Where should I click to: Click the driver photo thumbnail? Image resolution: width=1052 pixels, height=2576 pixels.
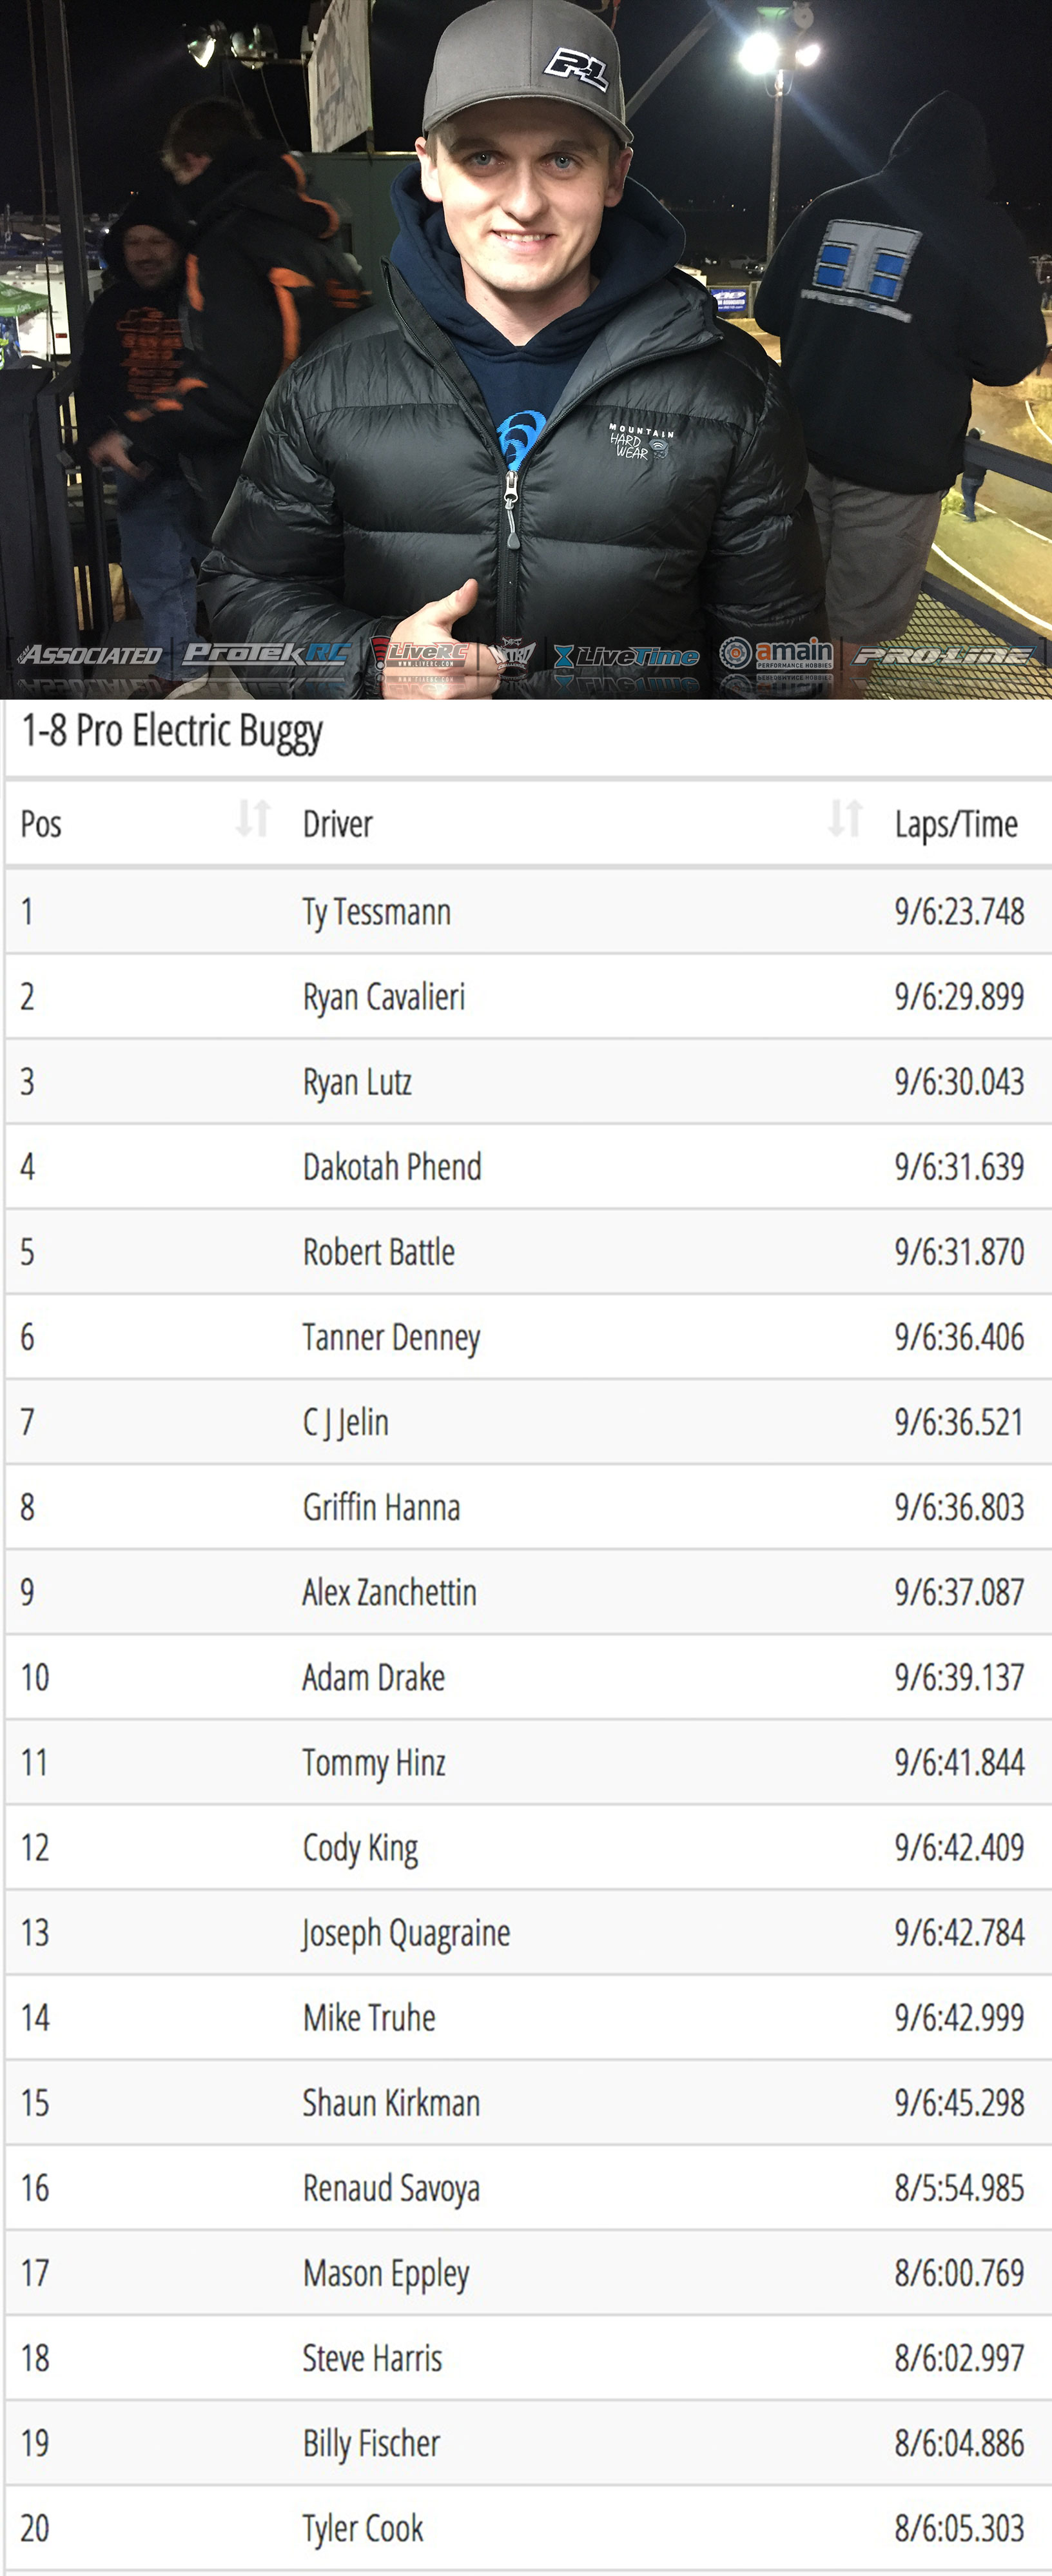[x=526, y=349]
